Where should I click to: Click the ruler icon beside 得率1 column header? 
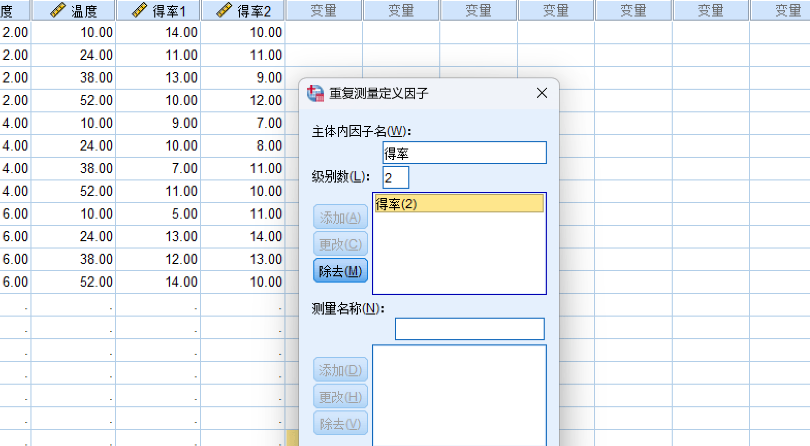pyautogui.click(x=139, y=10)
